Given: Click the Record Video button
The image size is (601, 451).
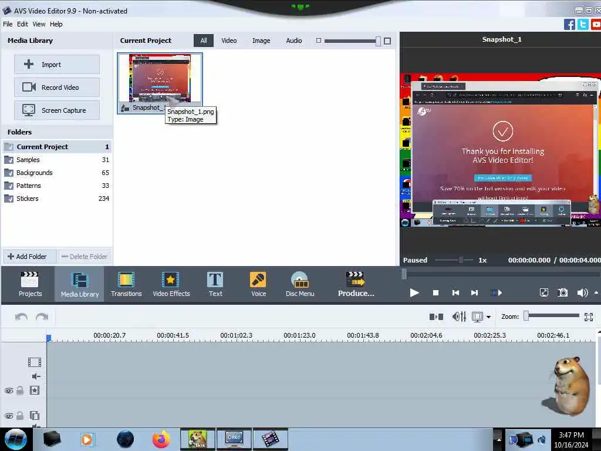Looking at the screenshot, I should (x=57, y=87).
